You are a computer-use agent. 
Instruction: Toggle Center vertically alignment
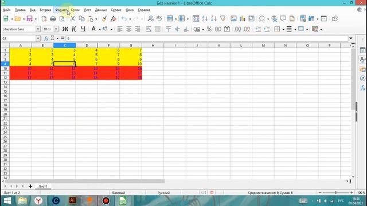pyautogui.click(x=177, y=29)
